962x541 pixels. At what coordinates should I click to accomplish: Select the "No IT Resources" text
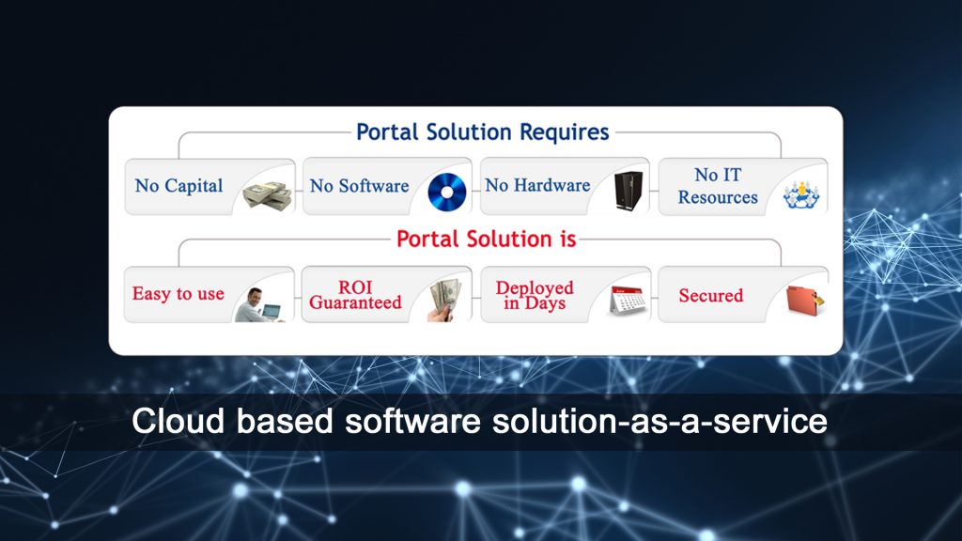(x=718, y=186)
